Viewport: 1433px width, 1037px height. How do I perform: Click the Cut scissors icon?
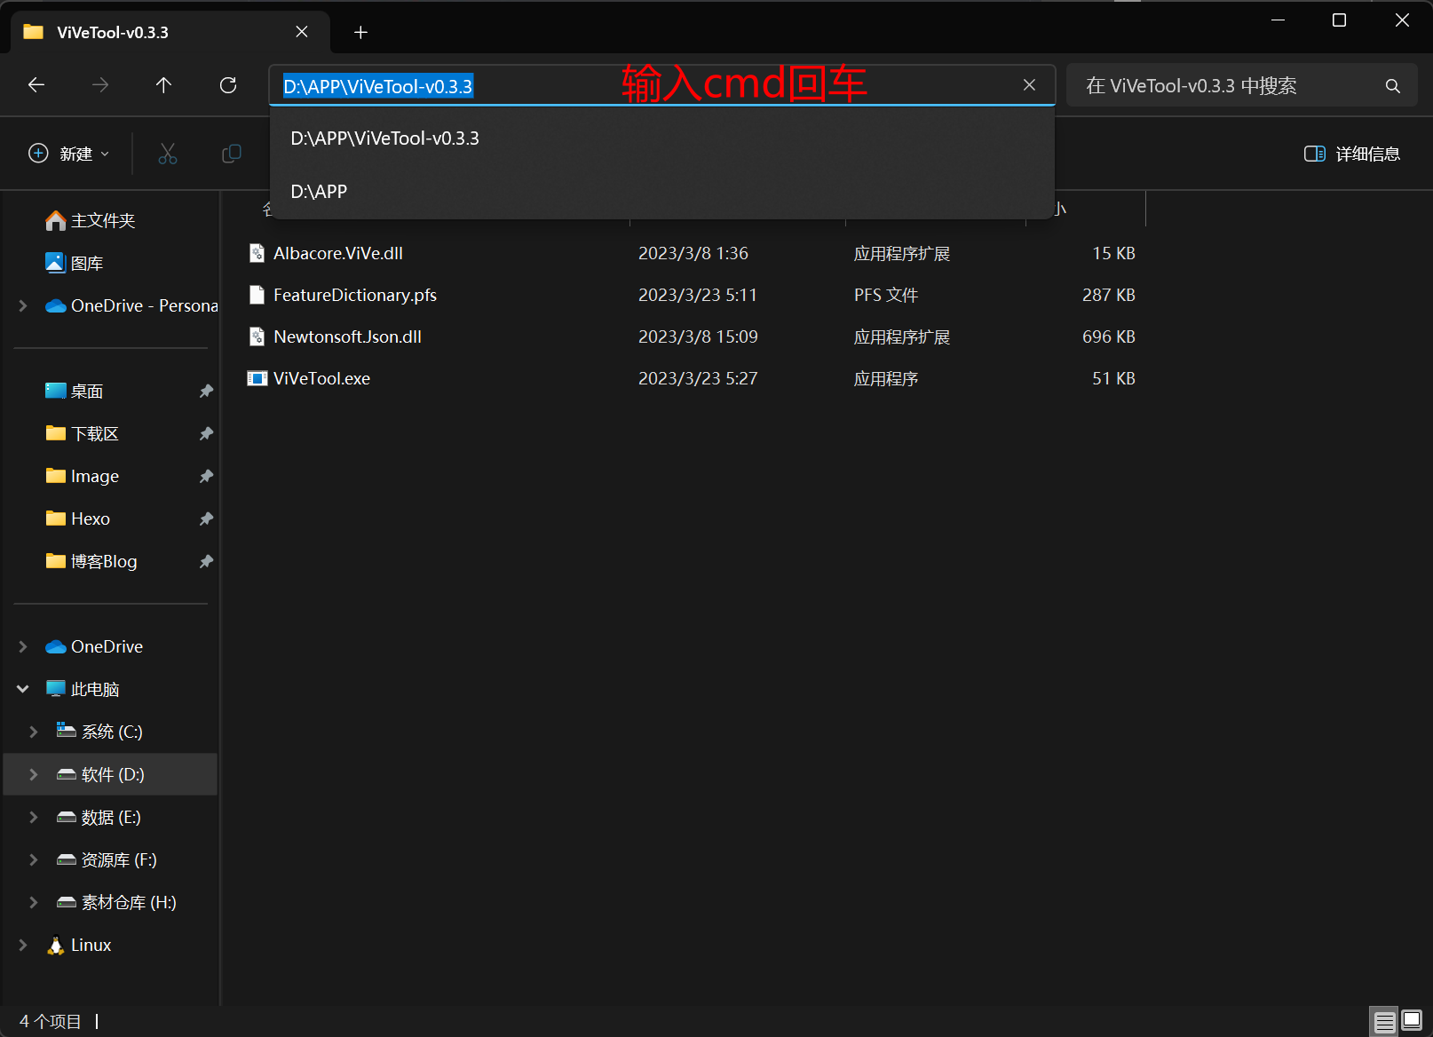(167, 154)
